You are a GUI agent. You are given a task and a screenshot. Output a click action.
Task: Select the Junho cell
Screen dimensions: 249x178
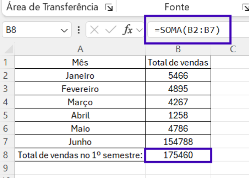click(80, 141)
